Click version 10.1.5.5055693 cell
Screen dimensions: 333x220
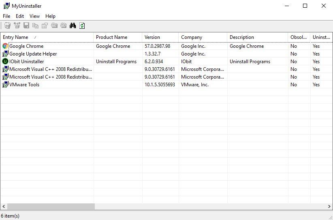pyautogui.click(x=160, y=85)
